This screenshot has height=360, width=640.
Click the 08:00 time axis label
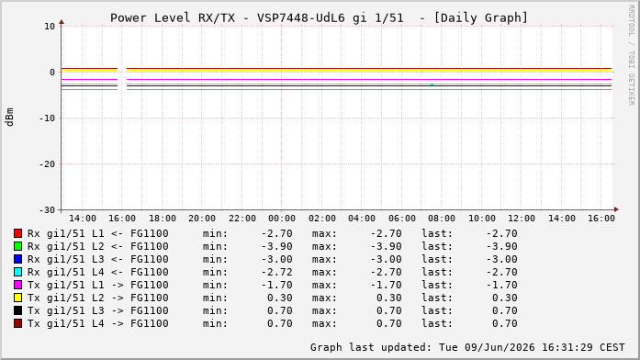coord(442,219)
